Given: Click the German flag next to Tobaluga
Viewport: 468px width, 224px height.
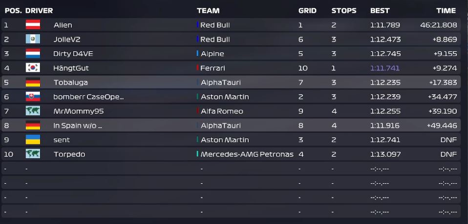Looking at the screenshot, I should point(33,82).
